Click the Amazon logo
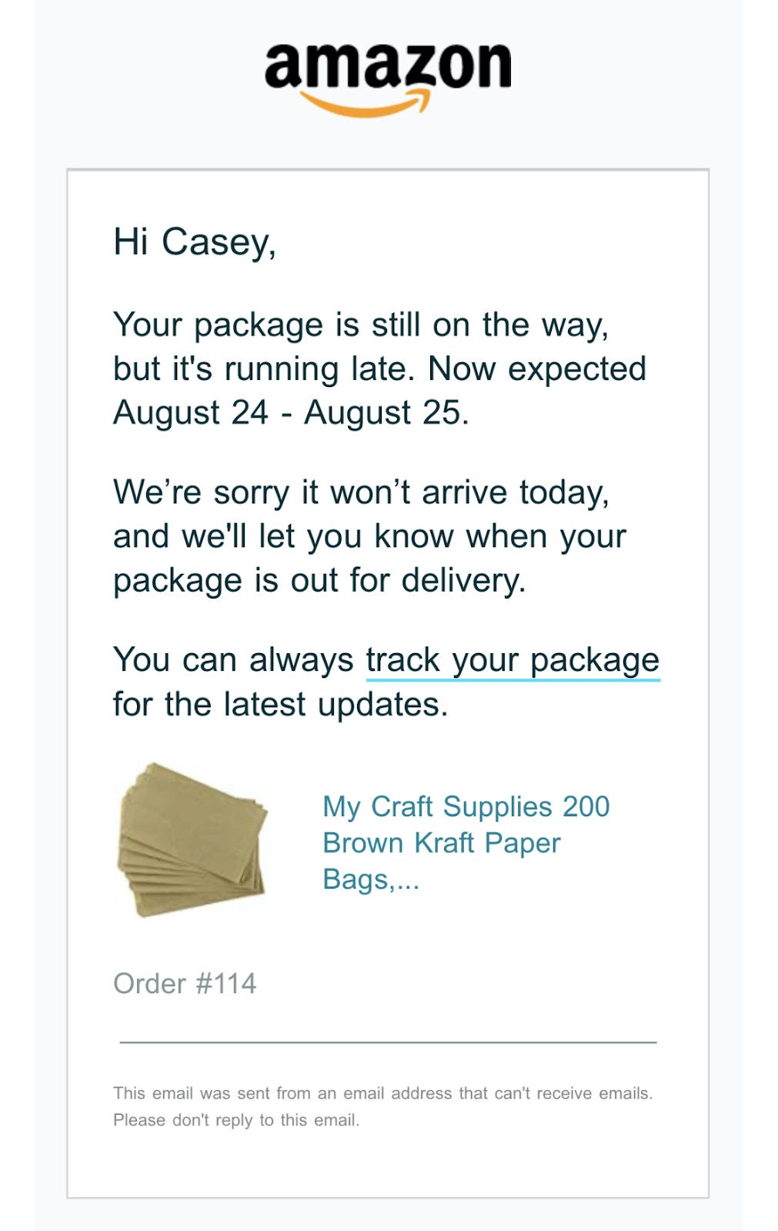The width and height of the screenshot is (778, 1231). click(388, 79)
